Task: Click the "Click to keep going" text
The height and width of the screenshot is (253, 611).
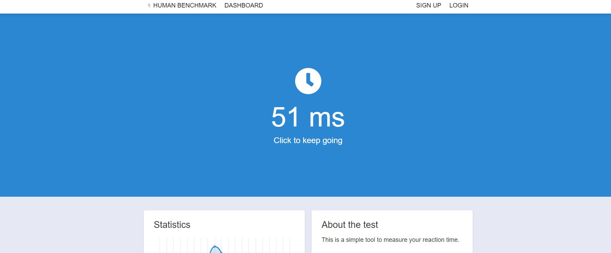Action: click(308, 140)
